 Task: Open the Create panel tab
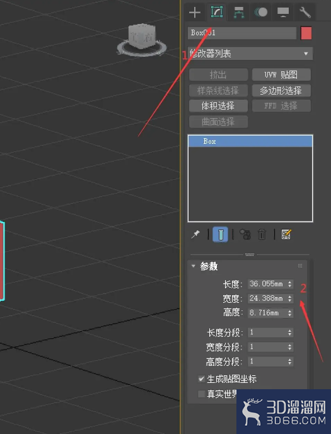[x=195, y=13]
